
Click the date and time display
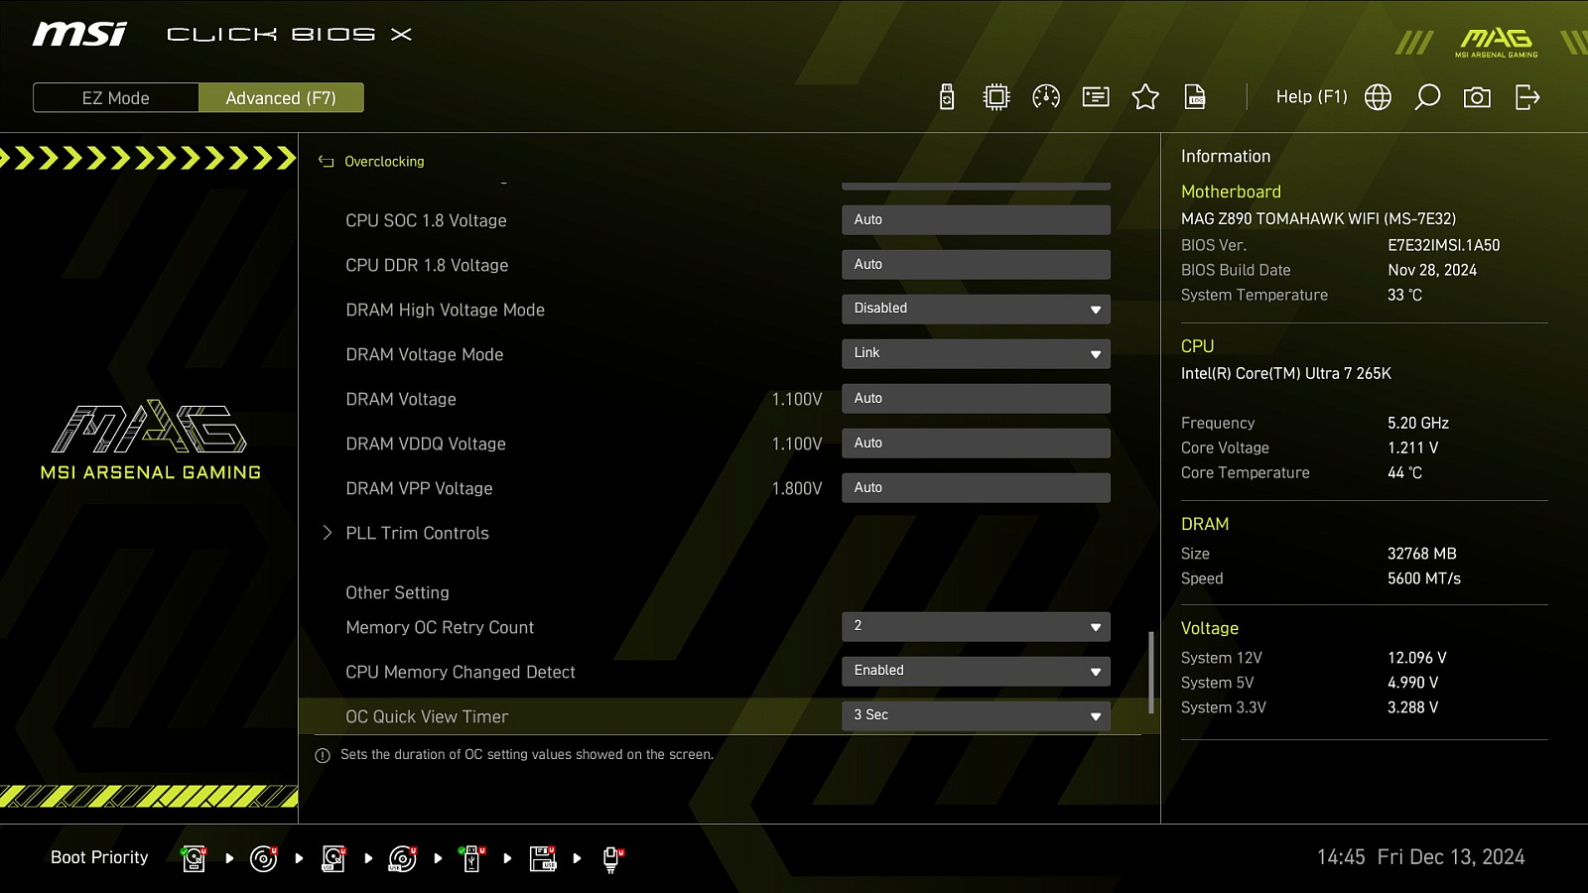click(1420, 857)
